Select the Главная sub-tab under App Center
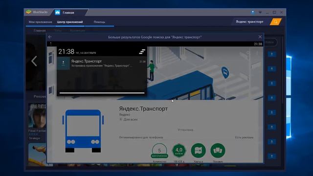Screen dimensions: 313x176 (x=40, y=30)
